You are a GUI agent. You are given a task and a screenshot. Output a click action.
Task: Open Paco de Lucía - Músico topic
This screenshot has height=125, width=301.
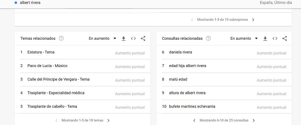[47, 66]
